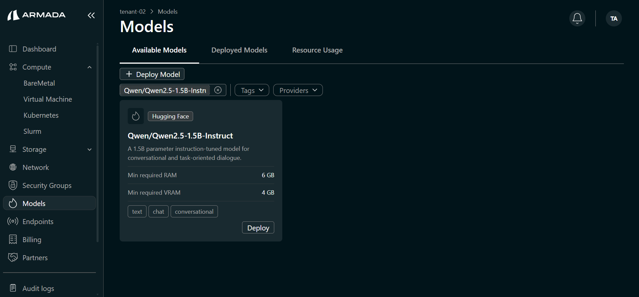Click the sidebar vertical scrollbar
The width and height of the screenshot is (639, 297).
pyautogui.click(x=98, y=144)
